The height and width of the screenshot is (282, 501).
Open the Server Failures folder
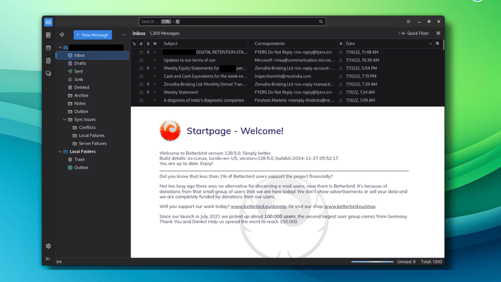tap(92, 143)
